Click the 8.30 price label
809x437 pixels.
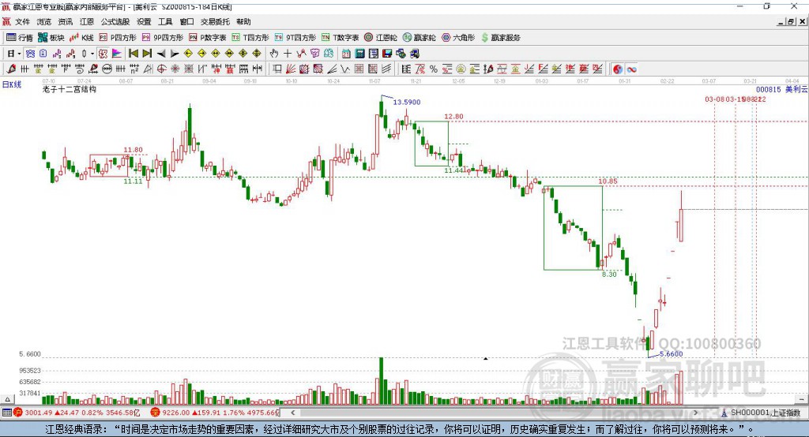[x=609, y=275]
